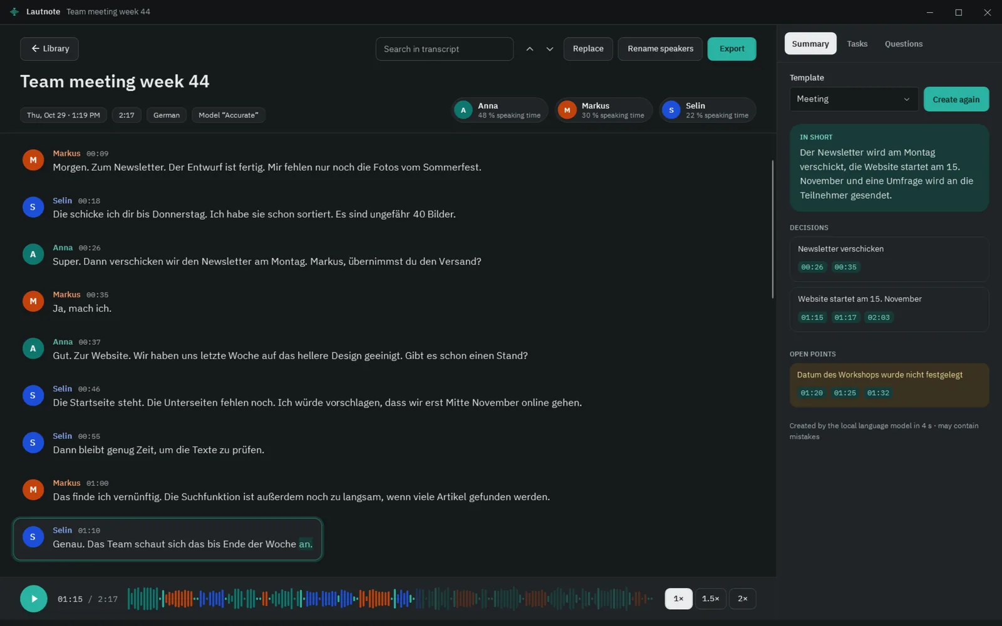Click Markus 00:35 line "Ja, mach ich."

click(82, 309)
